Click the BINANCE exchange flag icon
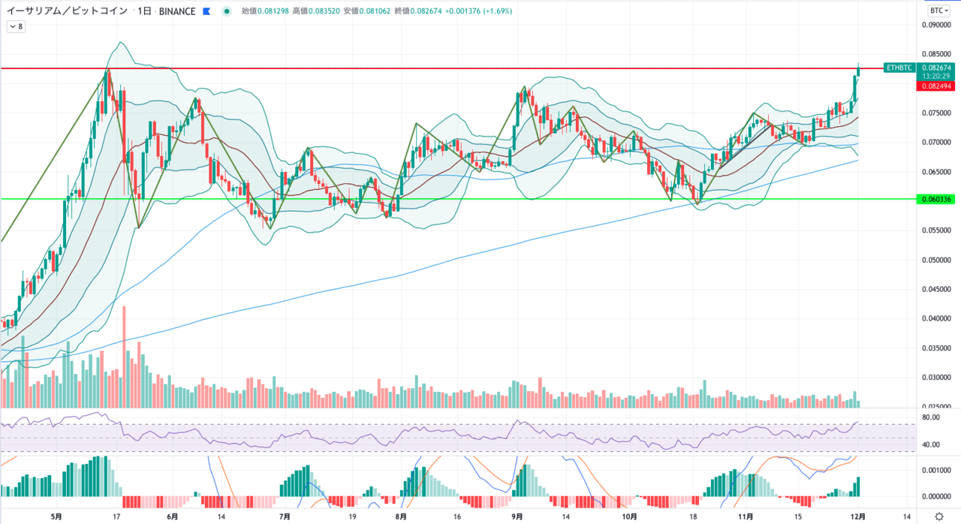Screen dimensions: 961x524 coord(206,11)
